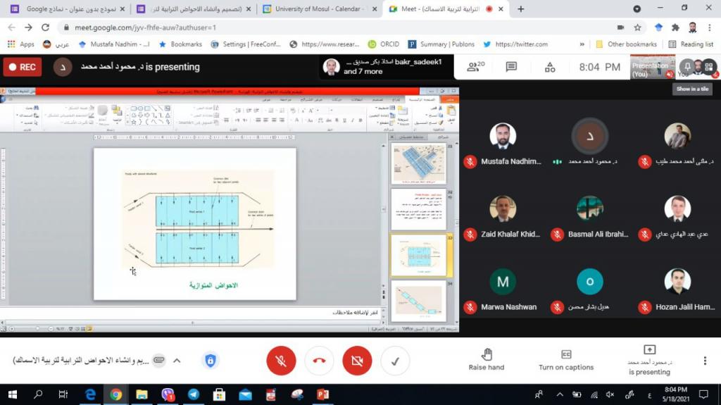Open PowerPoint from the Windows taskbar
Image resolution: width=721 pixels, height=405 pixels.
coord(322,394)
